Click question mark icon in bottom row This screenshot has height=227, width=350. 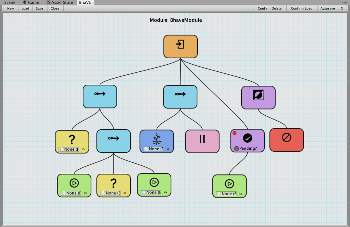(113, 183)
